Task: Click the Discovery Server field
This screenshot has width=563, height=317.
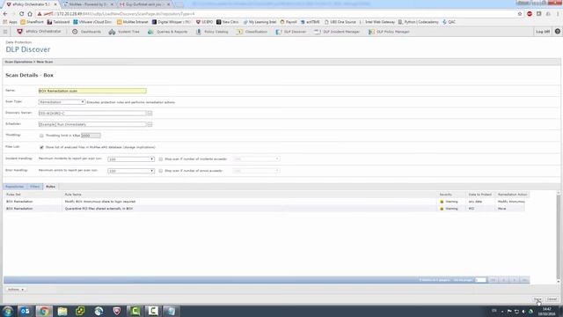Action: pos(92,114)
